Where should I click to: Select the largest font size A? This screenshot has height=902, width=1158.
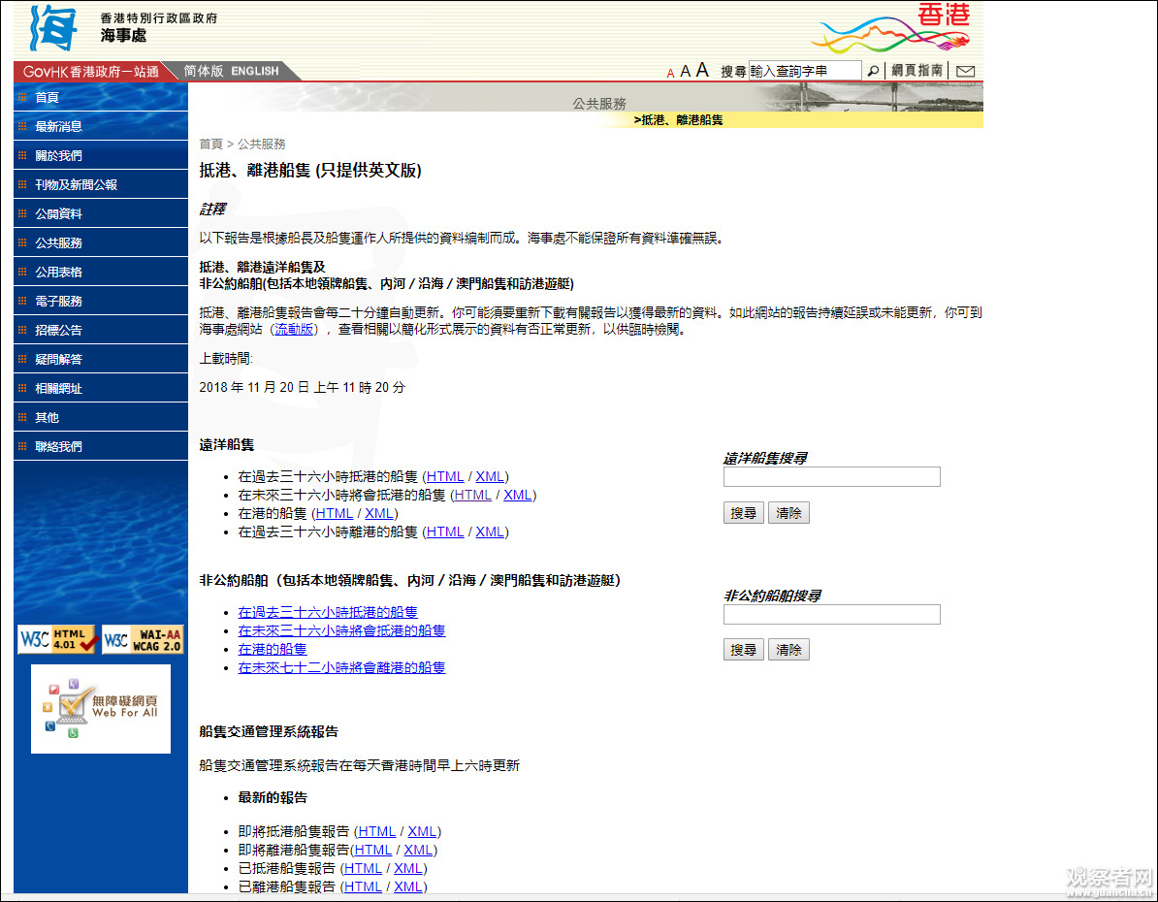click(702, 70)
